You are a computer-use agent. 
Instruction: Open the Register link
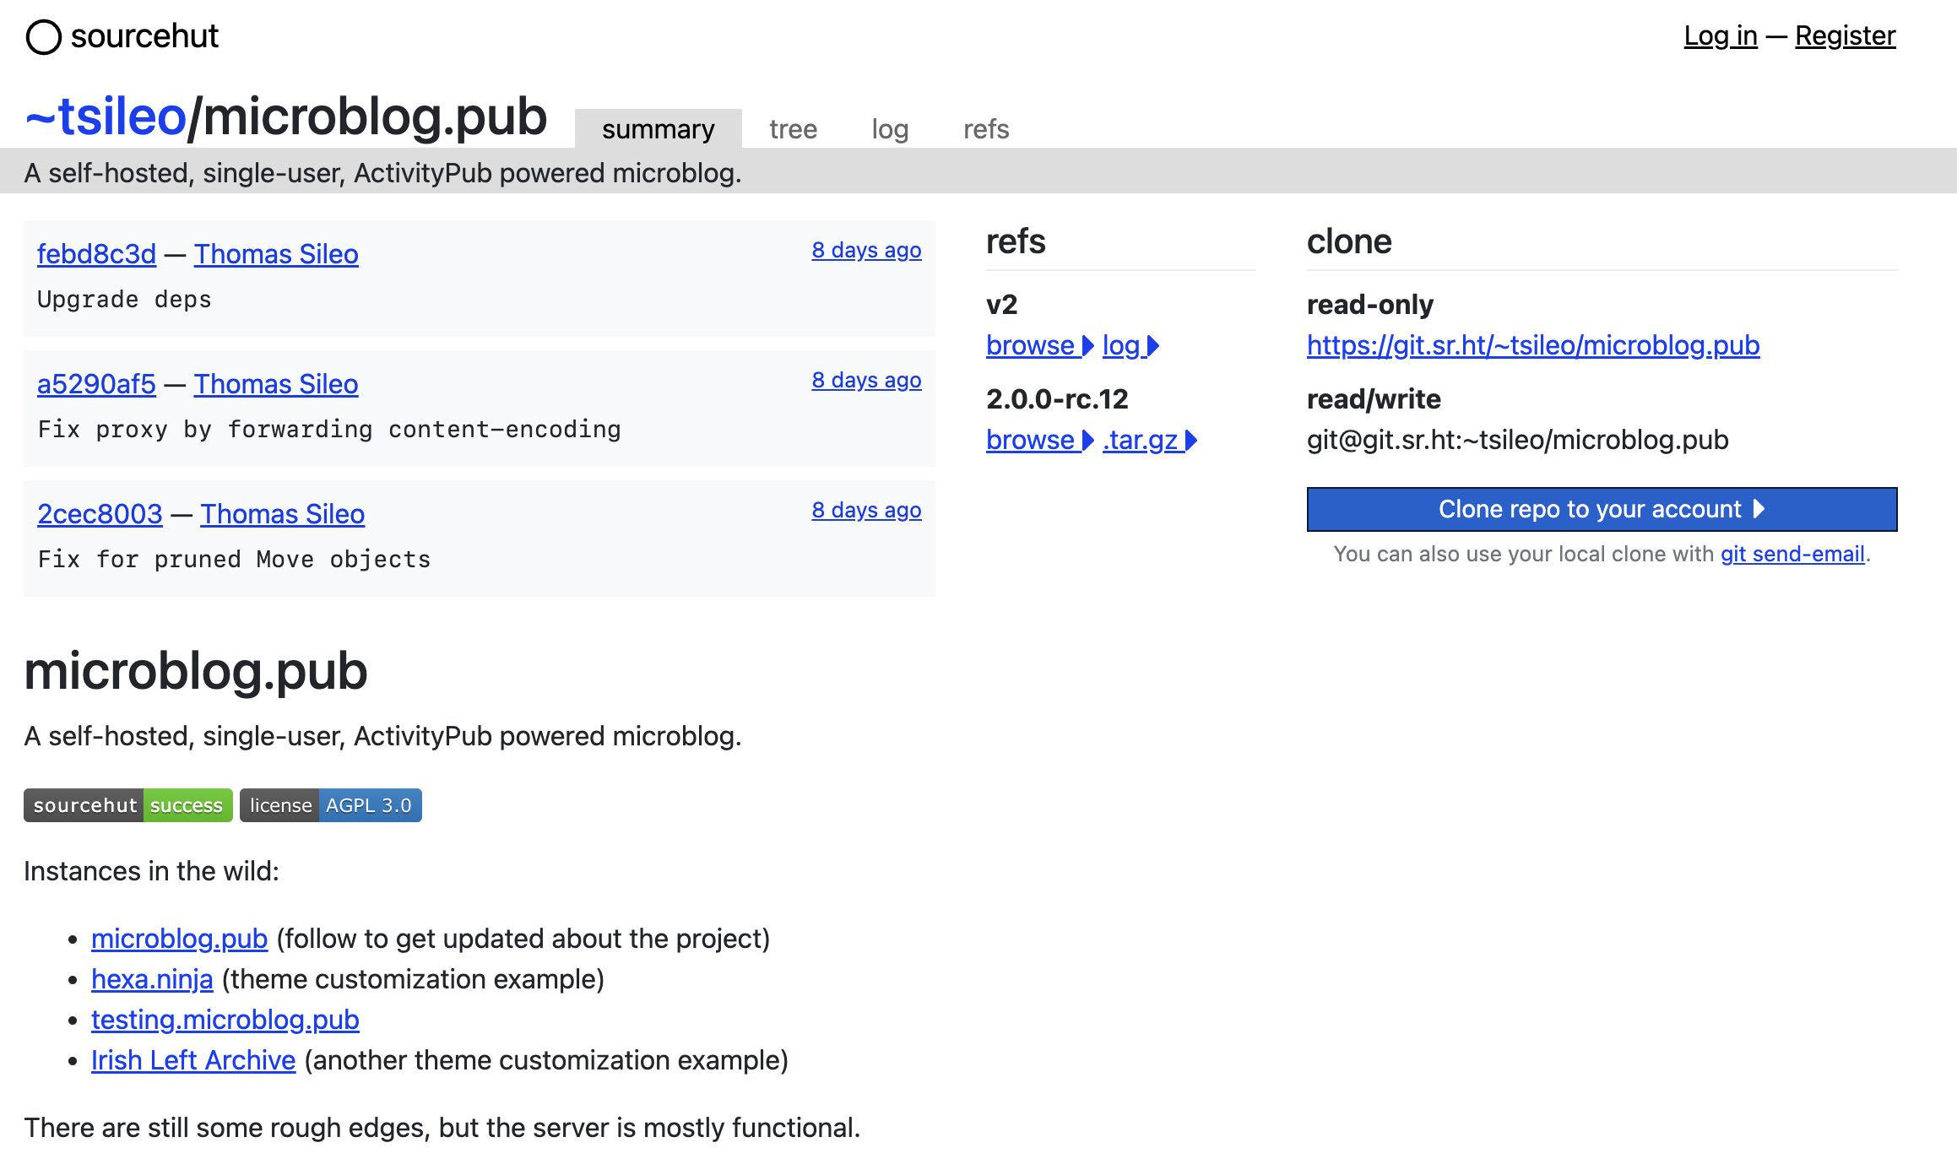[1845, 35]
